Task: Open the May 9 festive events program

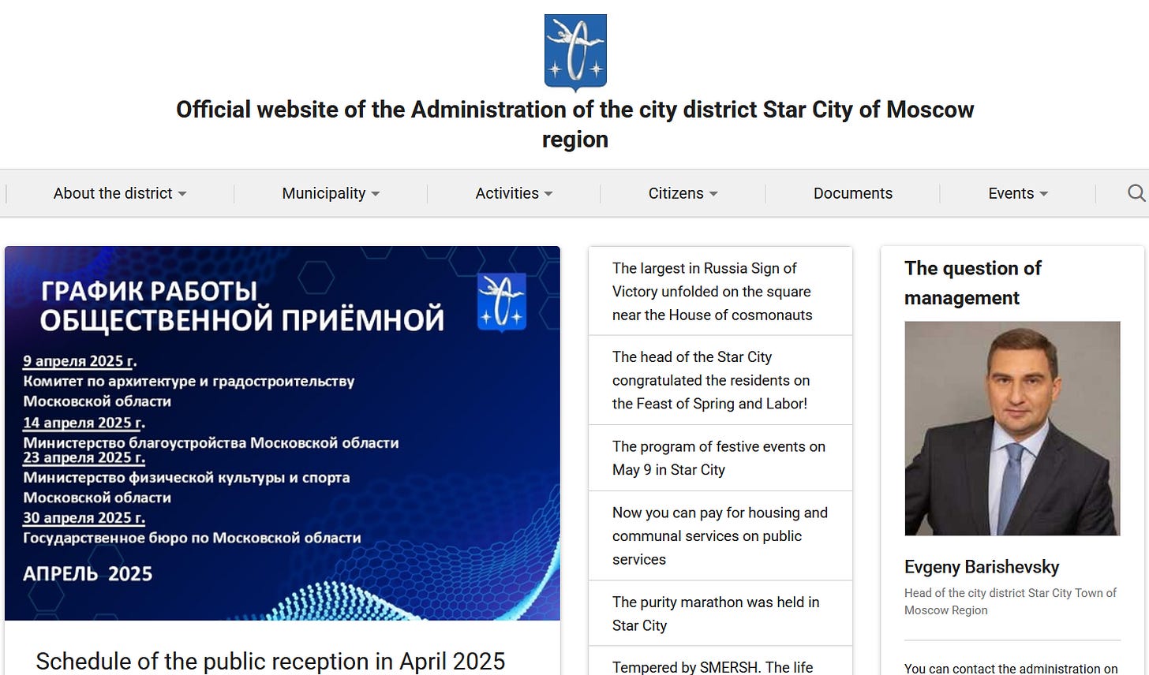Action: pos(720,458)
